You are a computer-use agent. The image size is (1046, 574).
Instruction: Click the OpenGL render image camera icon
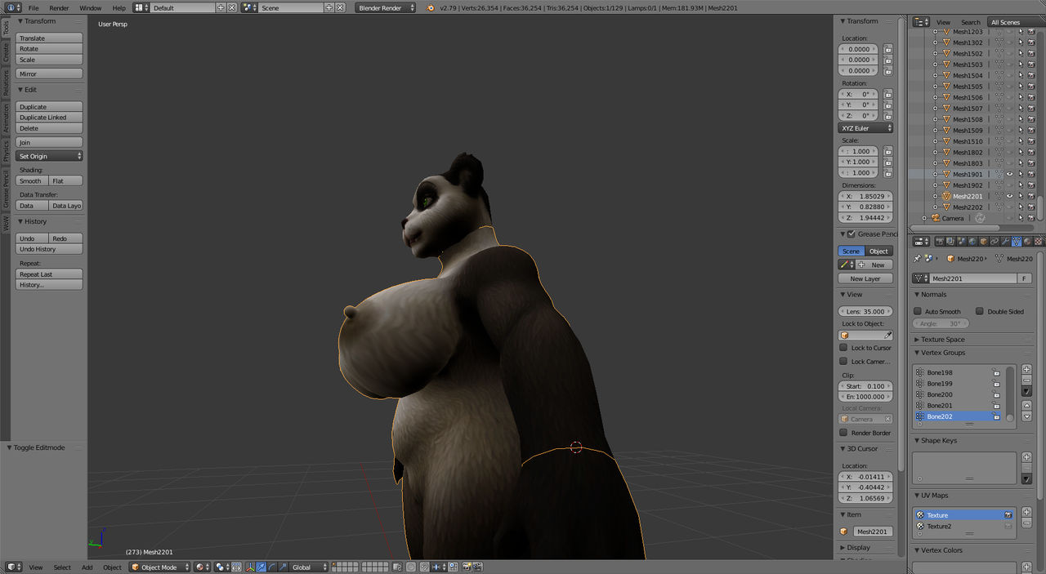pos(467,567)
